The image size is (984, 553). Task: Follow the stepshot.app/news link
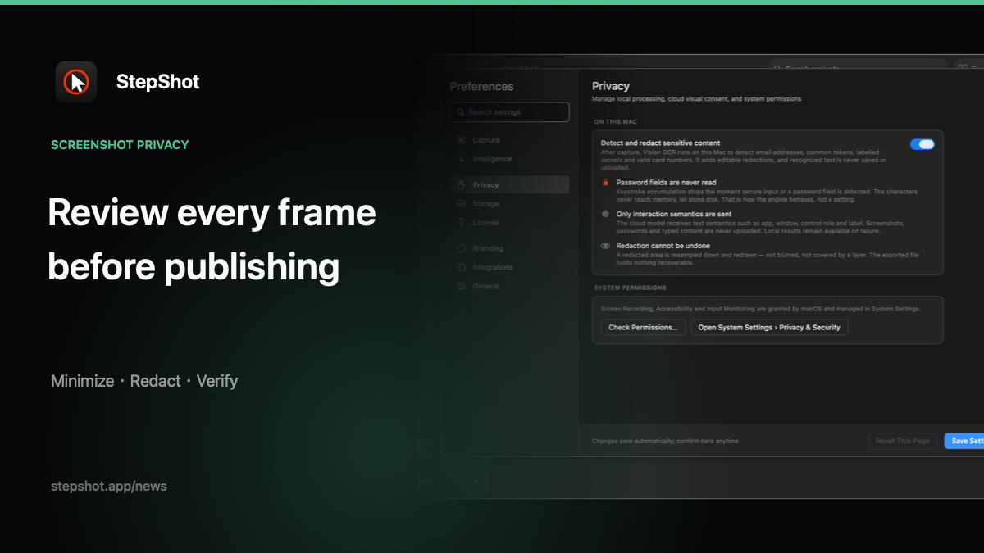[x=109, y=486]
